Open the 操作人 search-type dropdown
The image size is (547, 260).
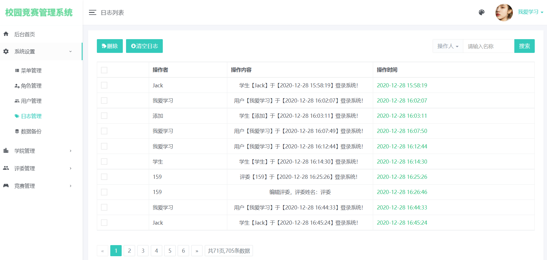(448, 46)
